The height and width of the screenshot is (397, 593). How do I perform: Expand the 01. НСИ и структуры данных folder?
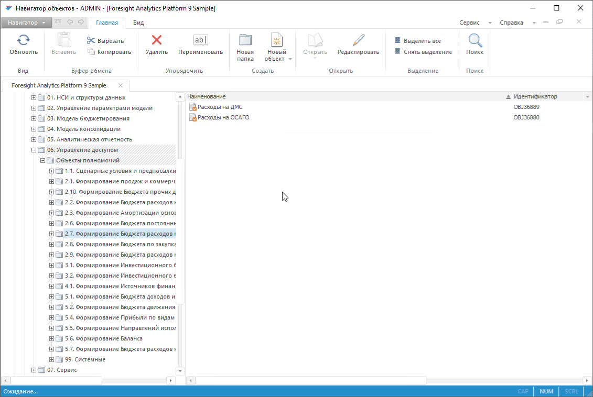coord(34,97)
